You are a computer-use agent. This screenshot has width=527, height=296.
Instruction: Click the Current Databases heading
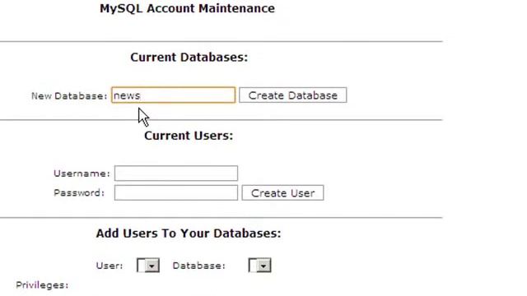(x=189, y=58)
